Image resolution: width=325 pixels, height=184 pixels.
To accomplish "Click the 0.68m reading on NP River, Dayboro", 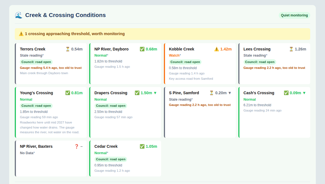I will click(151, 49).
